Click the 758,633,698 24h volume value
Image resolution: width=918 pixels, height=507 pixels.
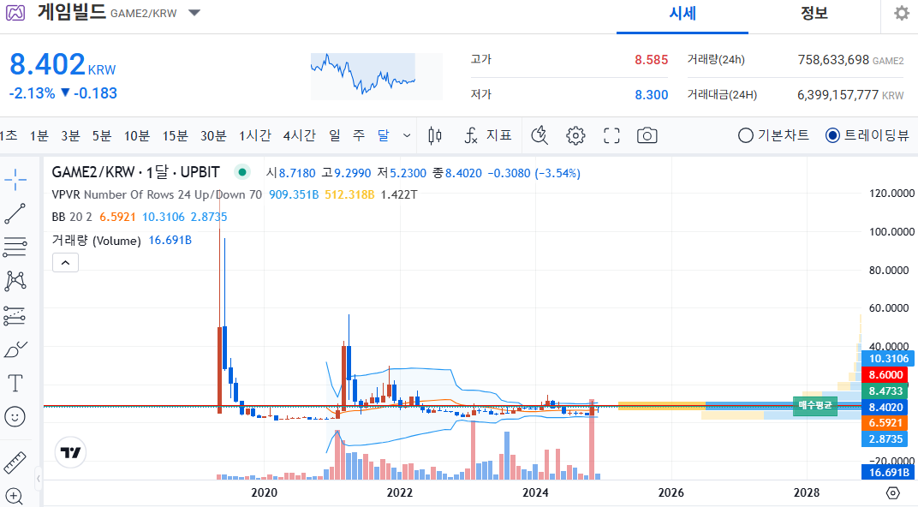[x=833, y=60]
